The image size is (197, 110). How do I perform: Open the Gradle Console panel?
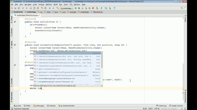(176, 106)
